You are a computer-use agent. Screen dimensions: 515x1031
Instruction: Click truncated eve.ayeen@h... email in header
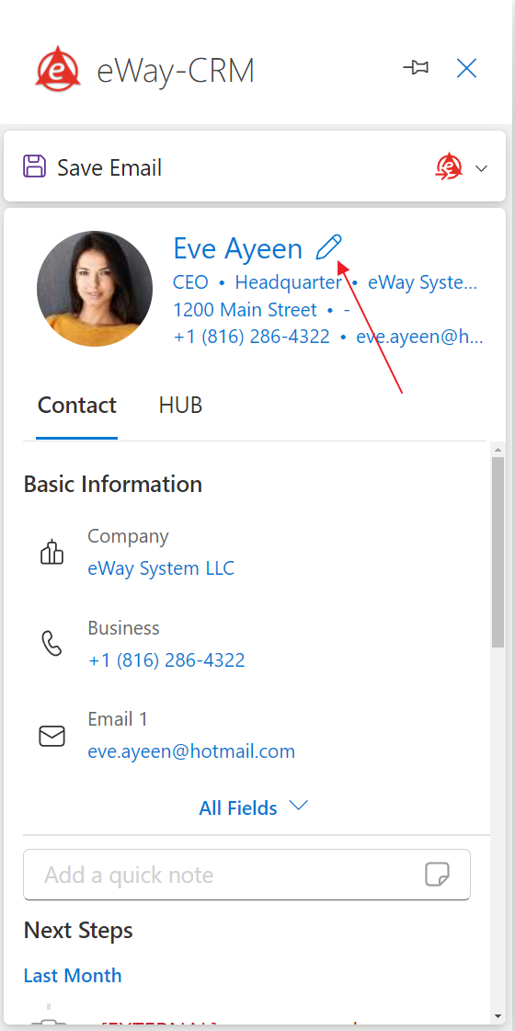[419, 337]
